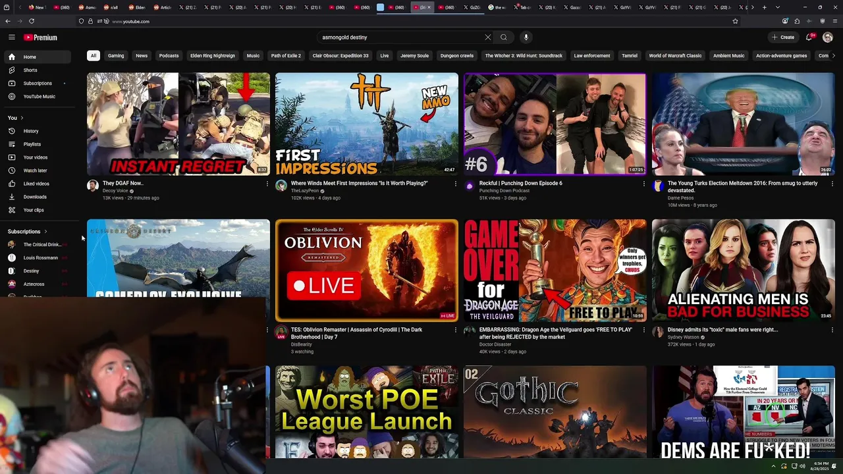Select the Law enforcement chip
Viewport: 843px width, 474px height.
(x=592, y=56)
